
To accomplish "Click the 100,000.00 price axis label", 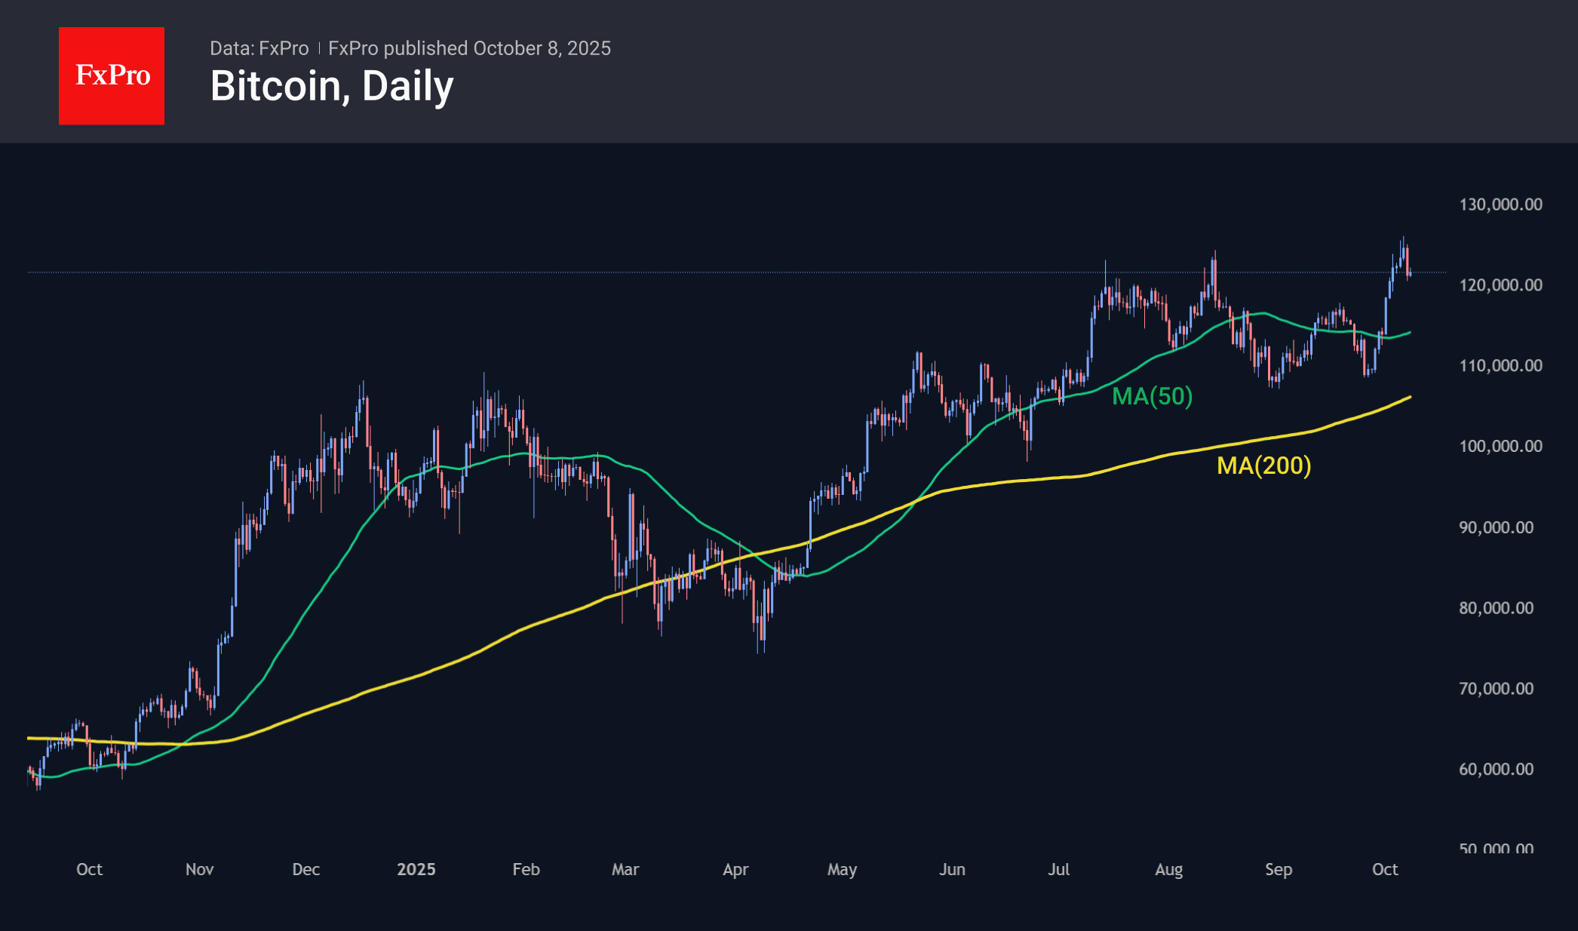I will tap(1500, 446).
